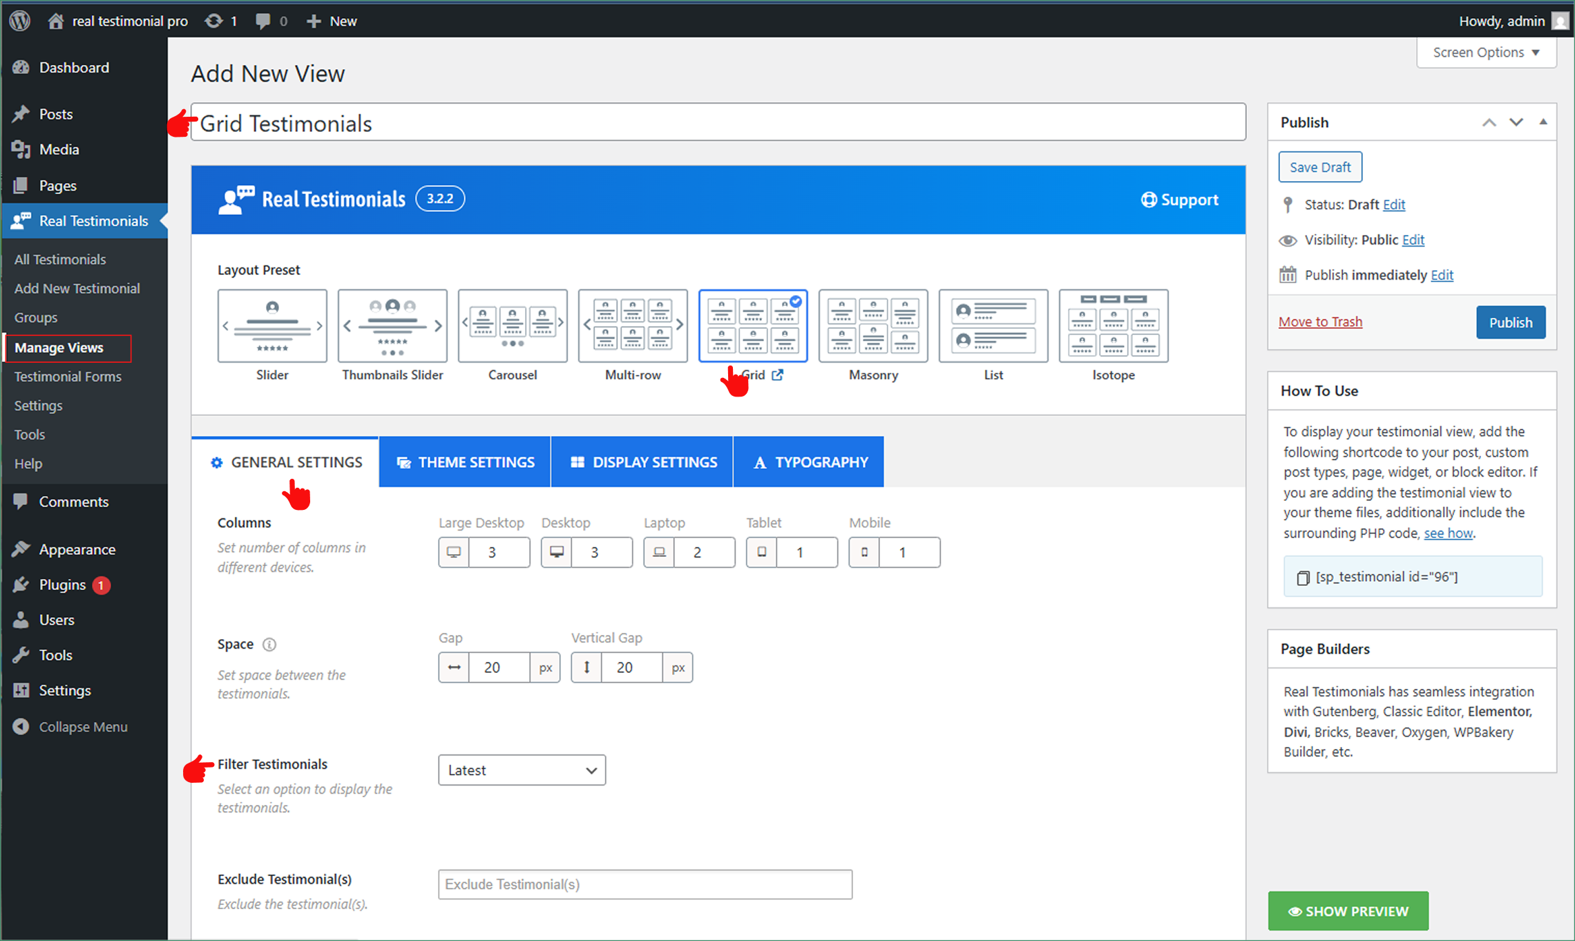Open admin avatar icon
This screenshot has height=941, width=1575.
click(x=1560, y=21)
